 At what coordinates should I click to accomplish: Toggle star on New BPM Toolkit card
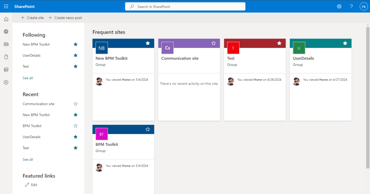[x=148, y=43]
